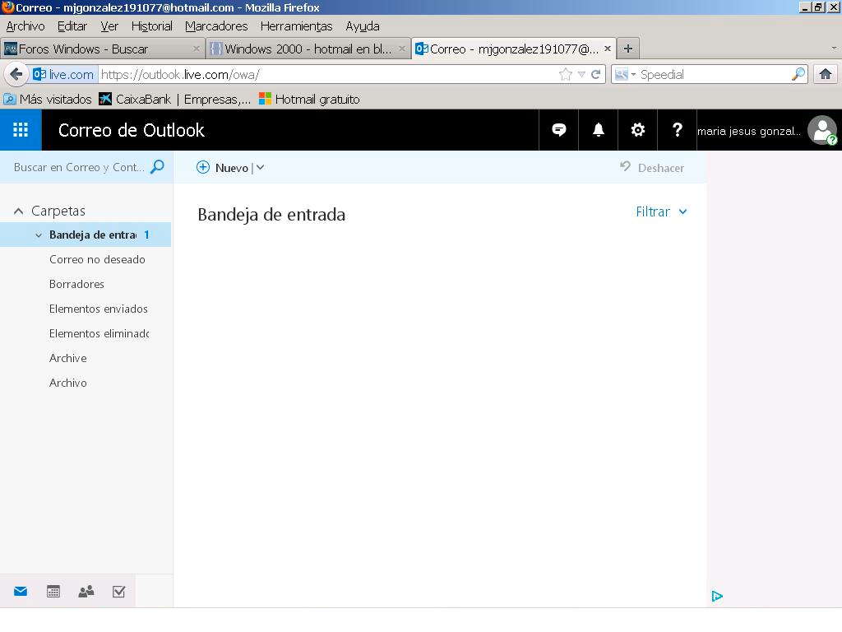Collapse the Carpetas section
Image resolution: width=842 pixels, height=632 pixels.
pos(18,211)
